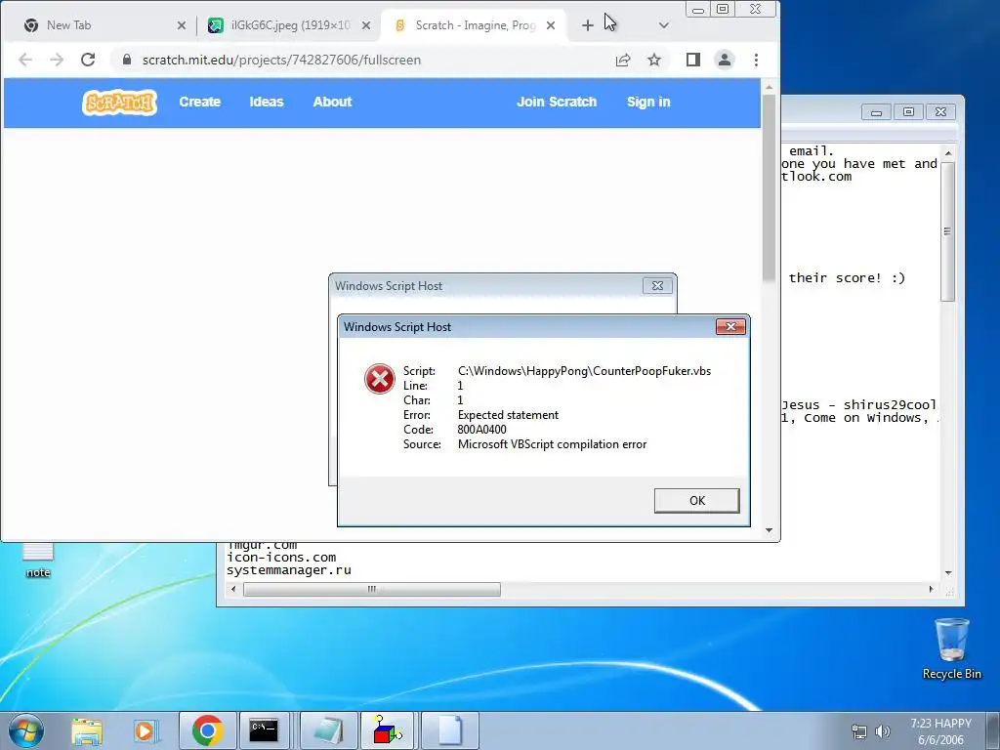This screenshot has width=1000, height=750.
Task: Toggle the Chrome side panel icon
Action: coord(693,60)
